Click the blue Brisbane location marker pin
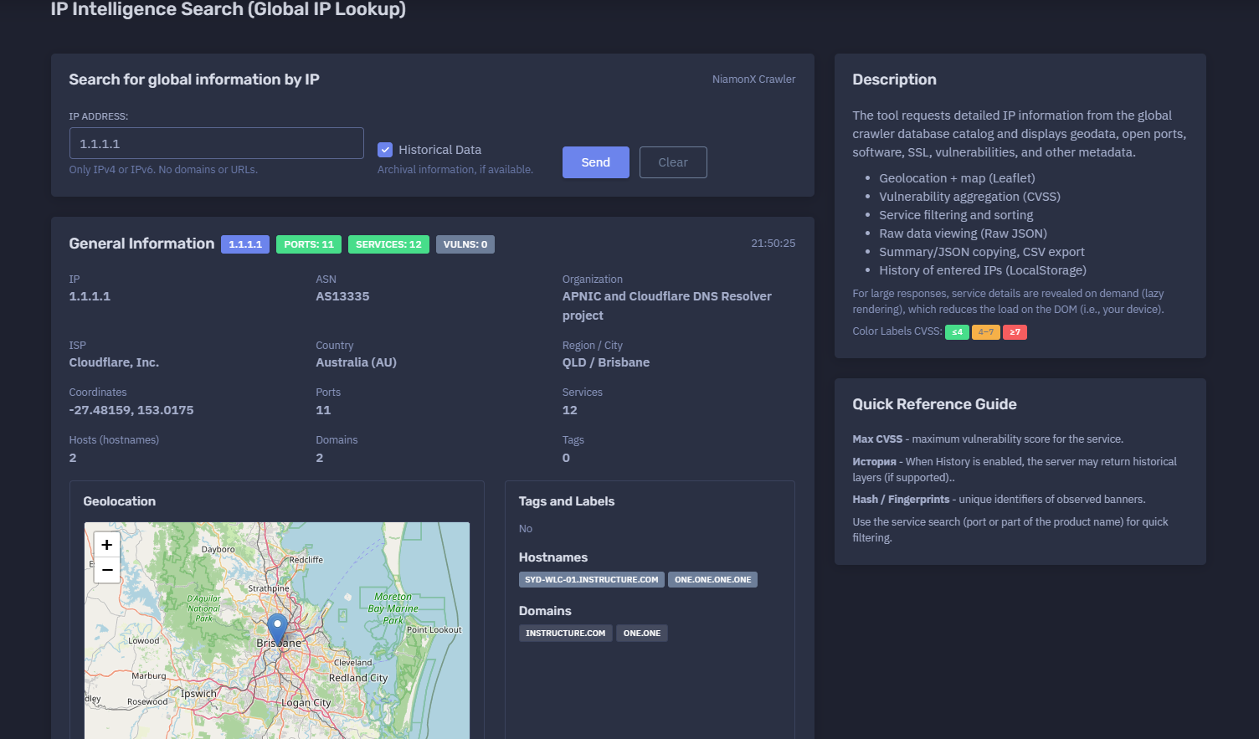Screen dimensions: 1259x739 pyautogui.click(x=277, y=629)
